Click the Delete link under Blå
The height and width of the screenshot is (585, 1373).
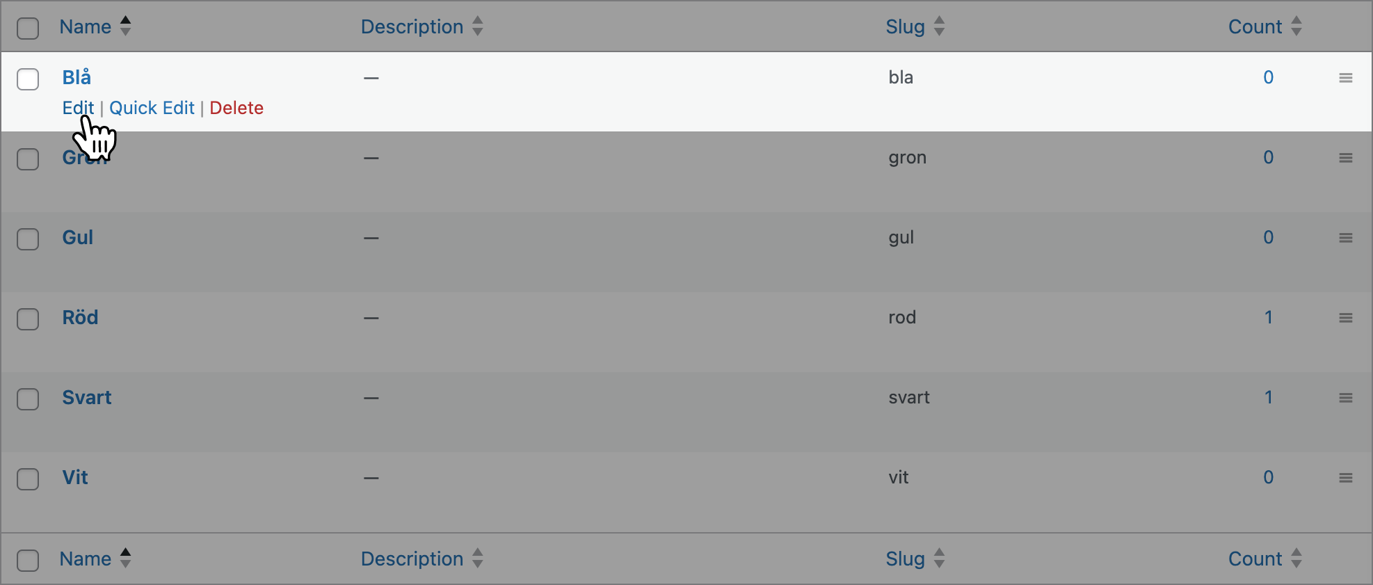(x=236, y=108)
